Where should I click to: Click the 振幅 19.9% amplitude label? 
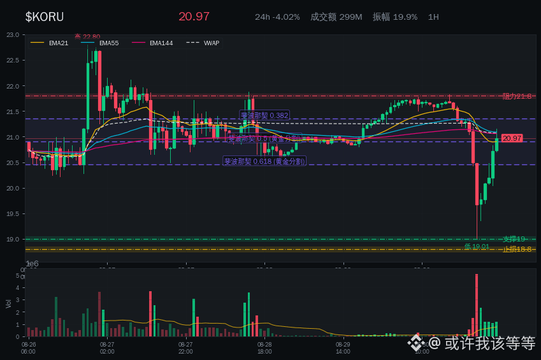395,17
